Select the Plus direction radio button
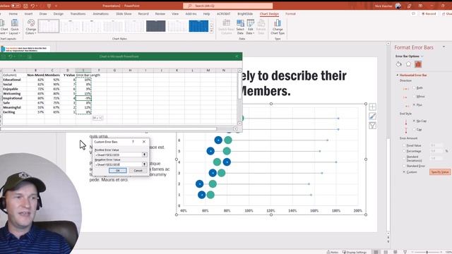Screen dimensions: 452x254 pos(415,105)
